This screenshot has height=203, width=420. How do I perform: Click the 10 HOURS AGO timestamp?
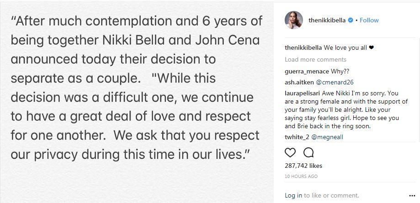pos(301,177)
